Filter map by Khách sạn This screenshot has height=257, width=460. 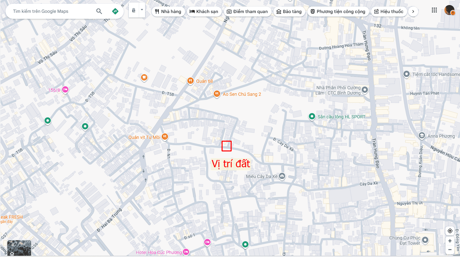point(204,12)
